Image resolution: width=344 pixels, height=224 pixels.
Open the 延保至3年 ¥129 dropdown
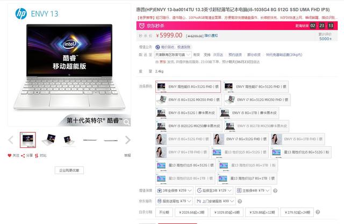coord(214,191)
